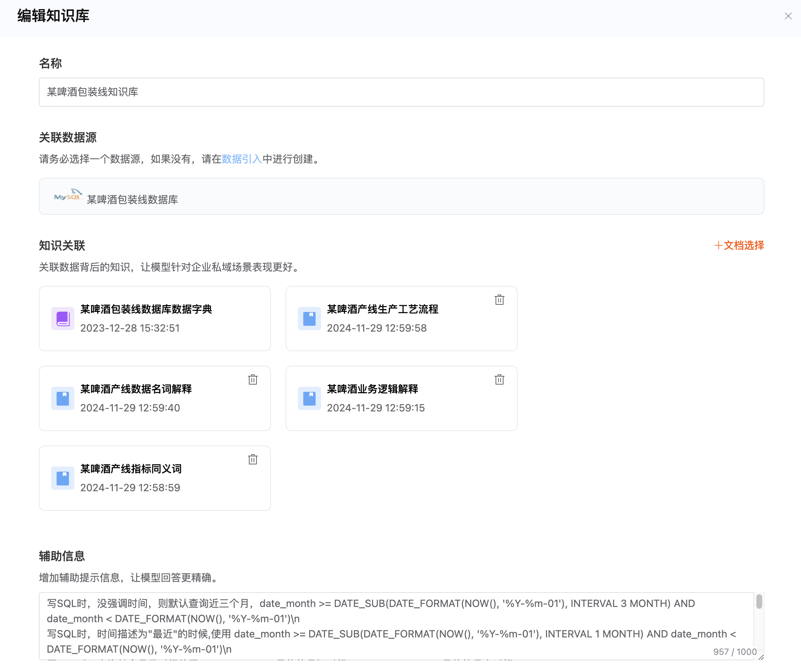This screenshot has width=801, height=669.
Task: Close the 编辑知识库 dialog
Action: 788,16
